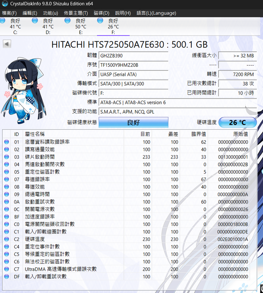This screenshot has width=263, height=293.
Task: Click the transfer mode SATA/300 field
Action: point(133,84)
